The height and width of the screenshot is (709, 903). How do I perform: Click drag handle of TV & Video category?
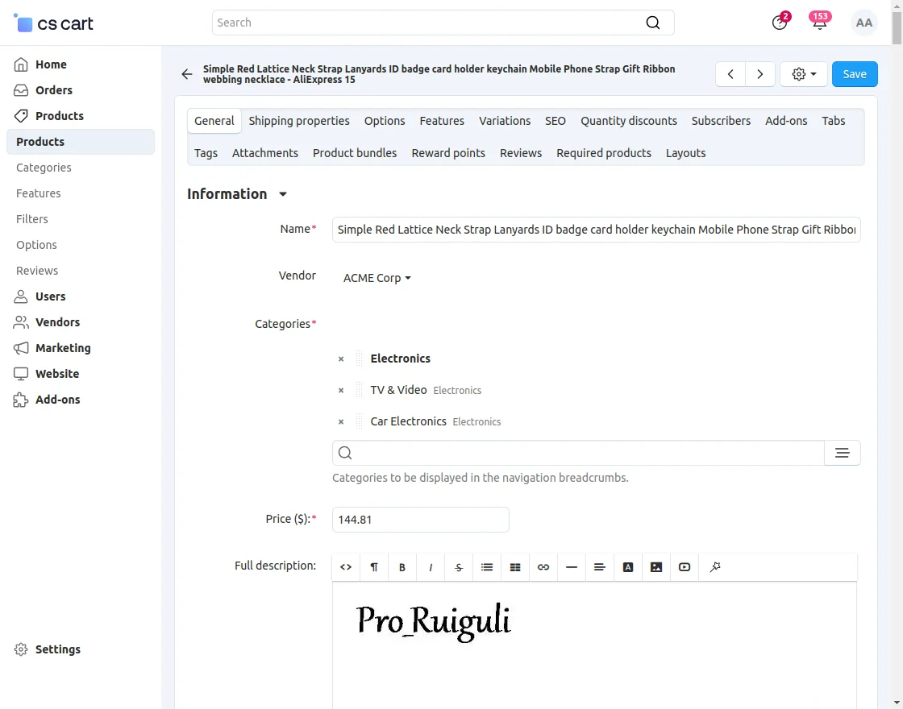coord(359,390)
